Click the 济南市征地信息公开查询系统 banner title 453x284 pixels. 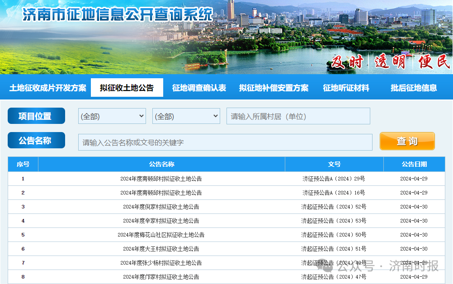point(115,15)
